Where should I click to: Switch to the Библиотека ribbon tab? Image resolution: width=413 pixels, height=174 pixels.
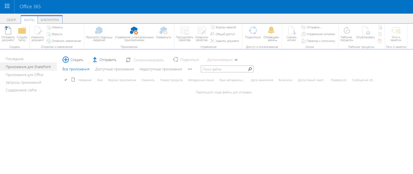(50, 20)
